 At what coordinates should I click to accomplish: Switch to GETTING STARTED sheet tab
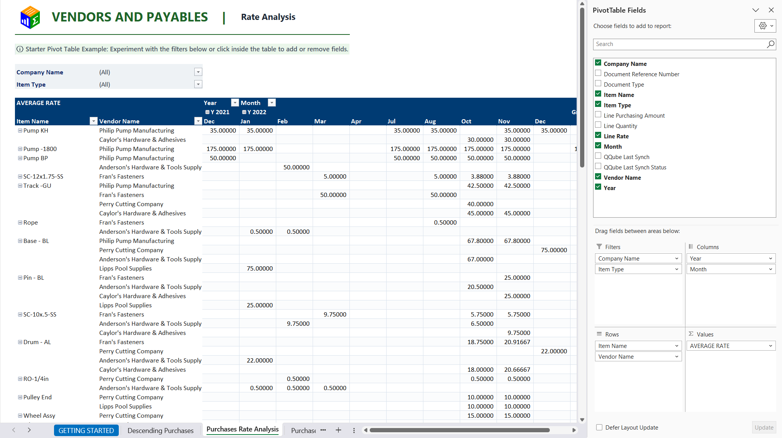[x=86, y=430]
